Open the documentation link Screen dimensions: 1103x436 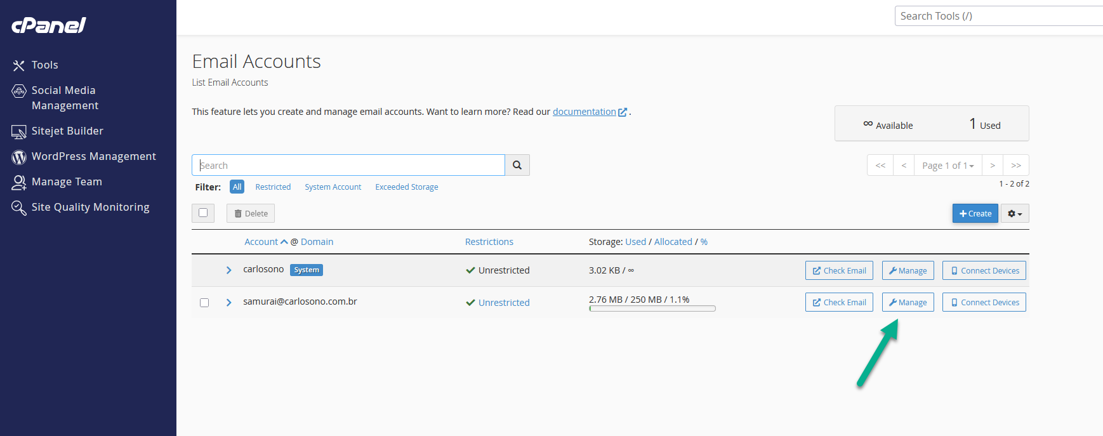coord(585,112)
